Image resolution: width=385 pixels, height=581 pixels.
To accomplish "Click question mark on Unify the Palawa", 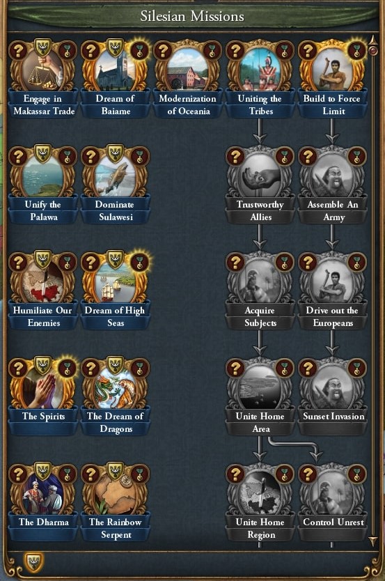I will click(18, 156).
